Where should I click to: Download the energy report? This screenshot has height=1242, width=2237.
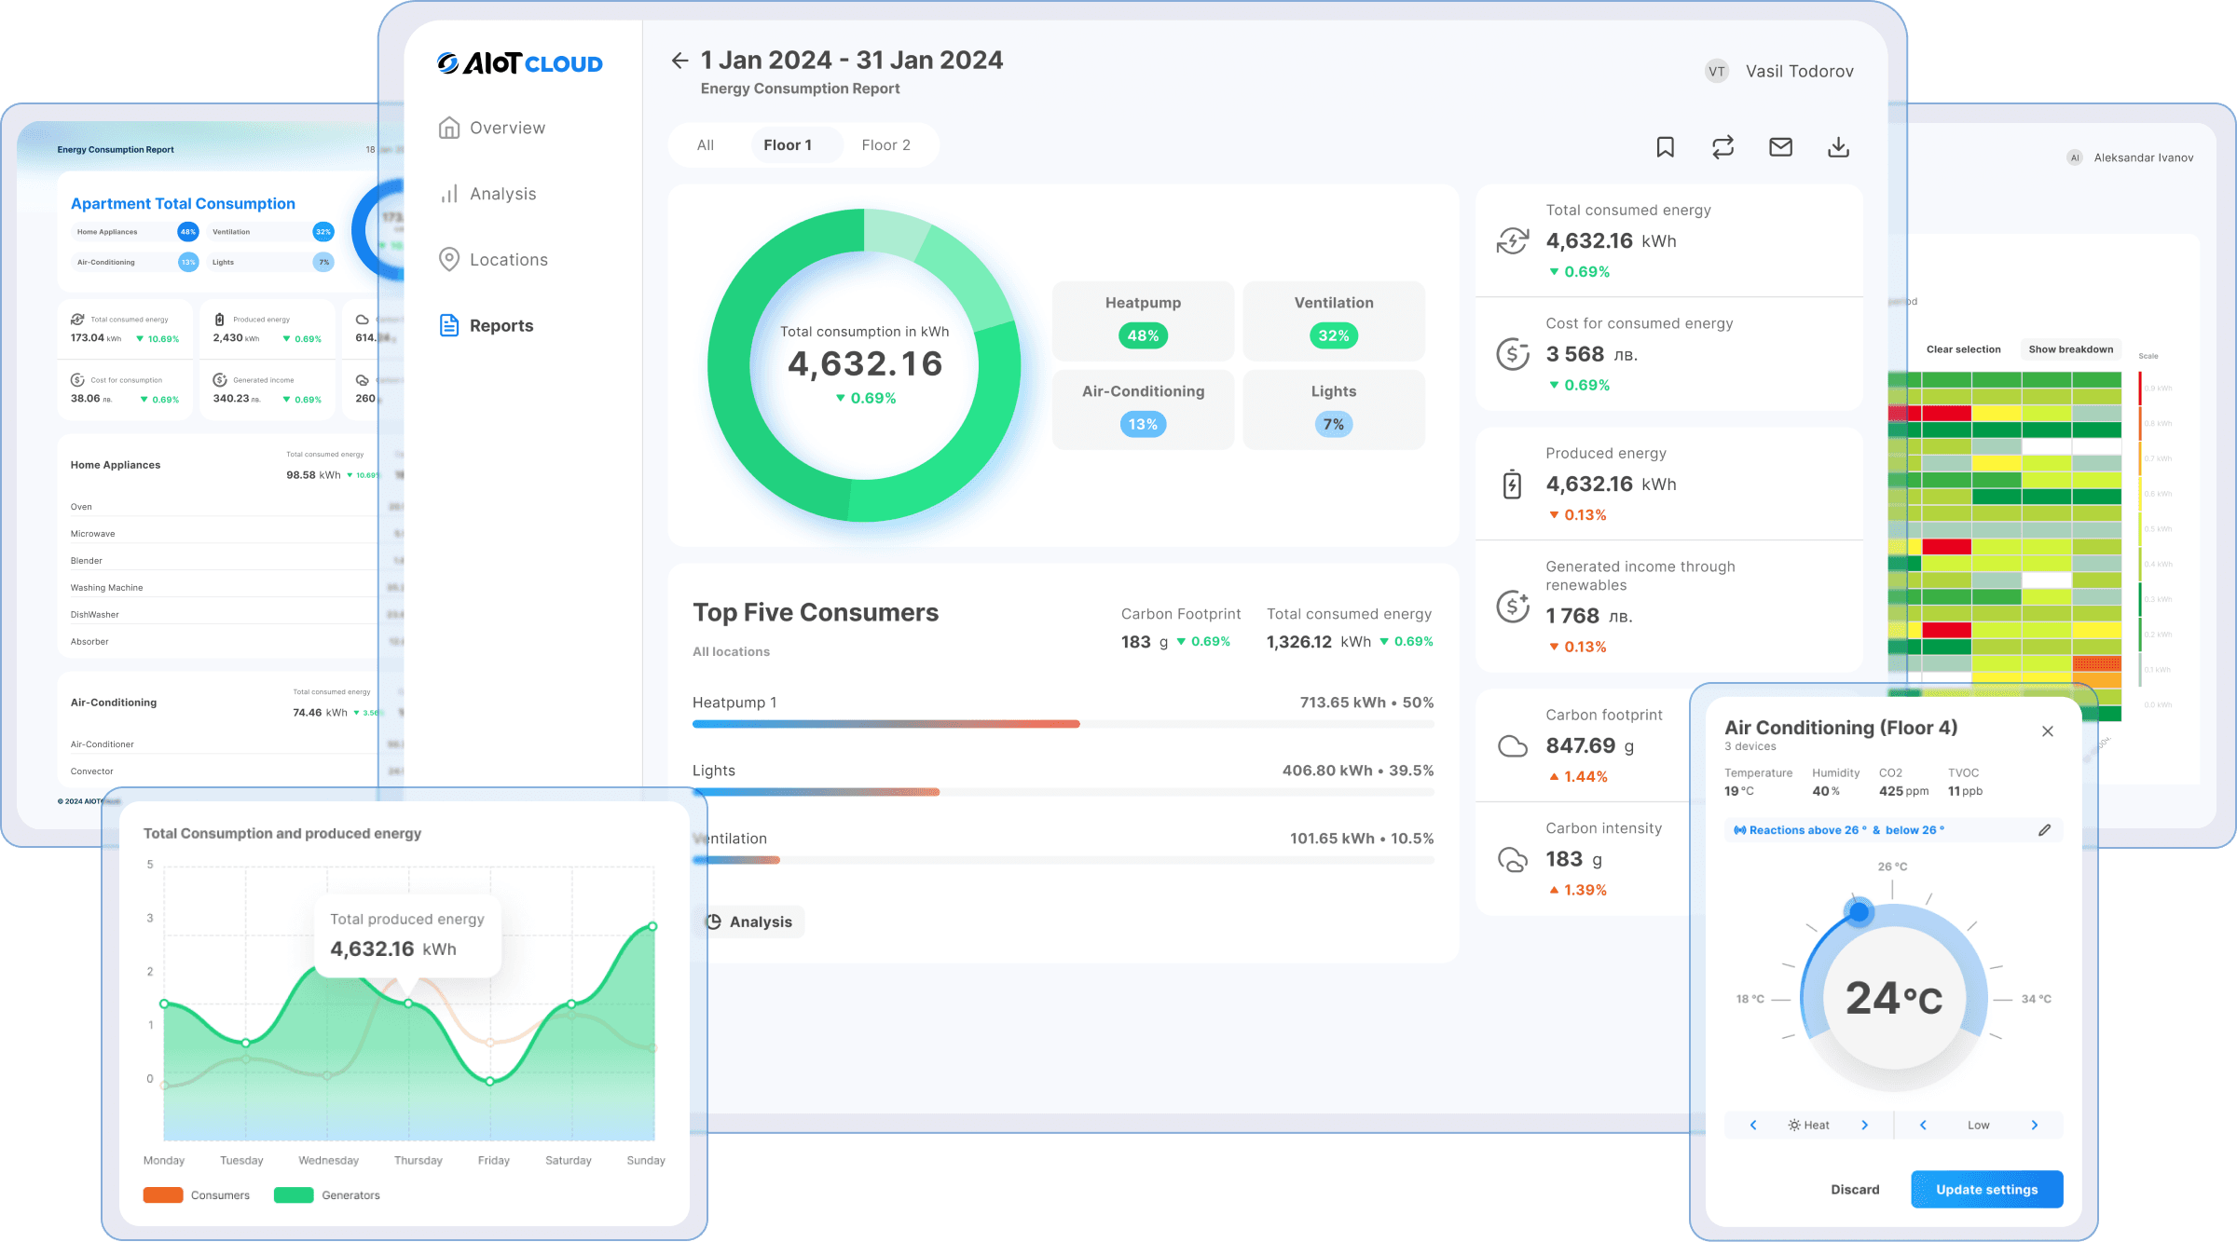coord(1838,146)
